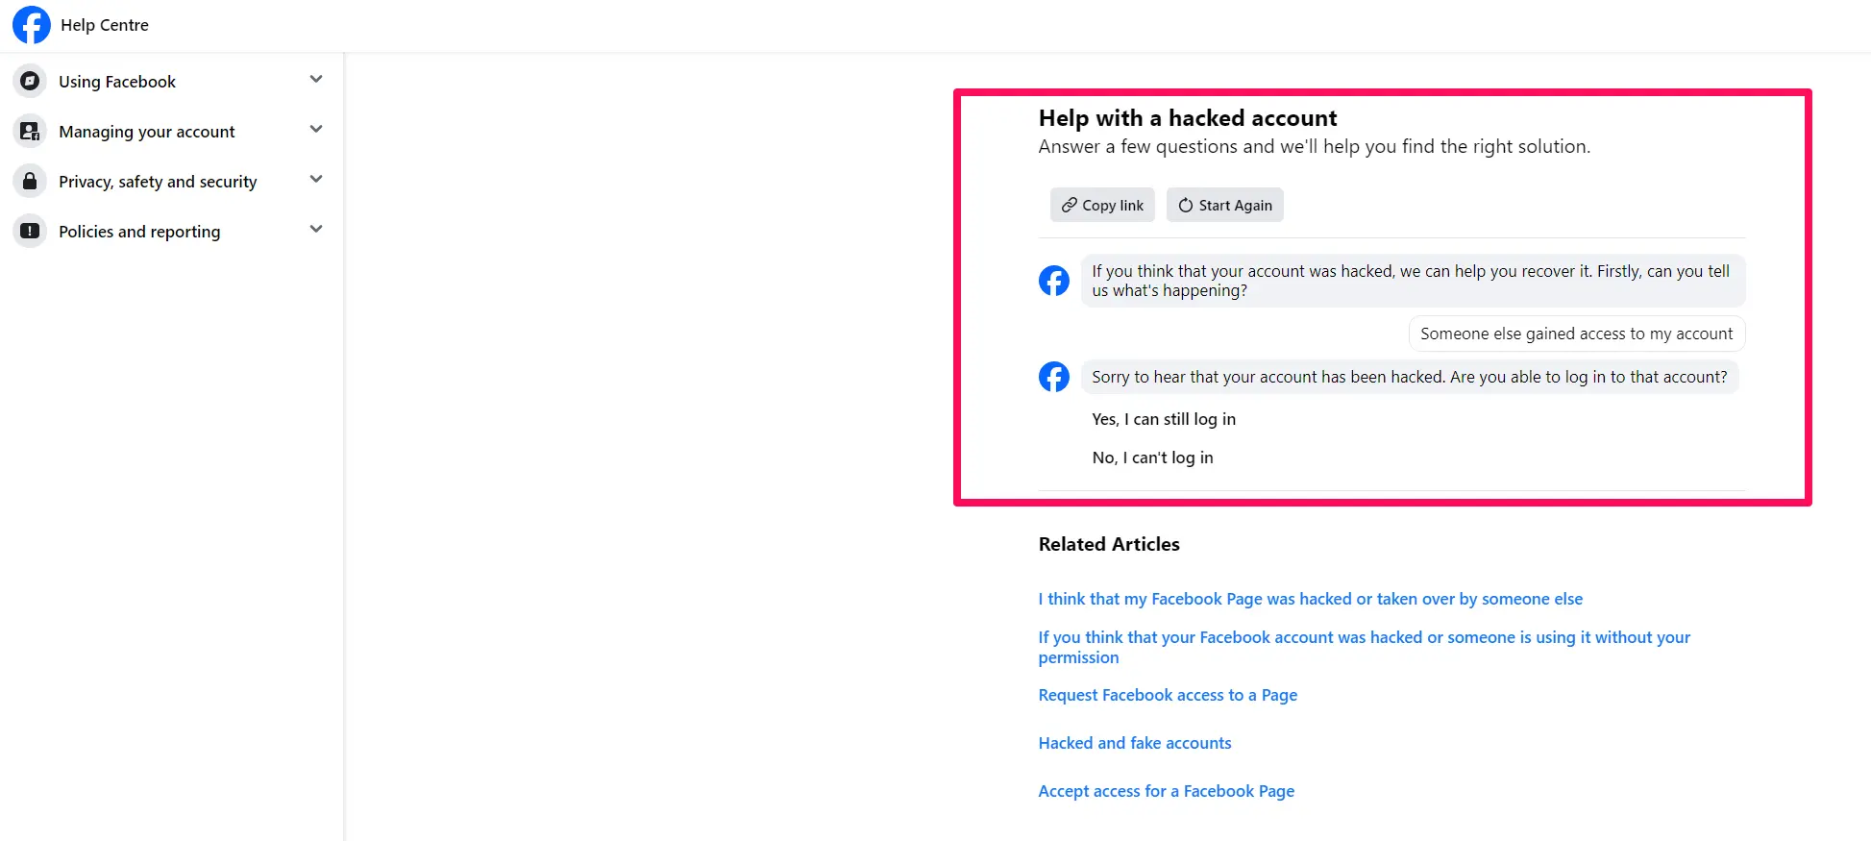Image resolution: width=1871 pixels, height=841 pixels.
Task: Open the Help Centre home link
Action: pyautogui.click(x=105, y=25)
